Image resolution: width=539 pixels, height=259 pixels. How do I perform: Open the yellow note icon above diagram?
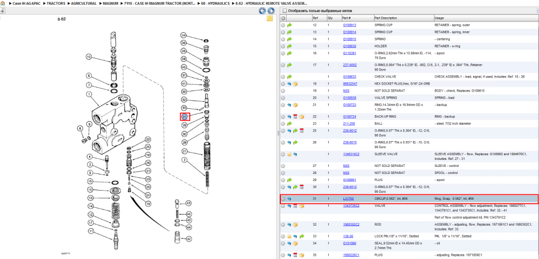270,18
